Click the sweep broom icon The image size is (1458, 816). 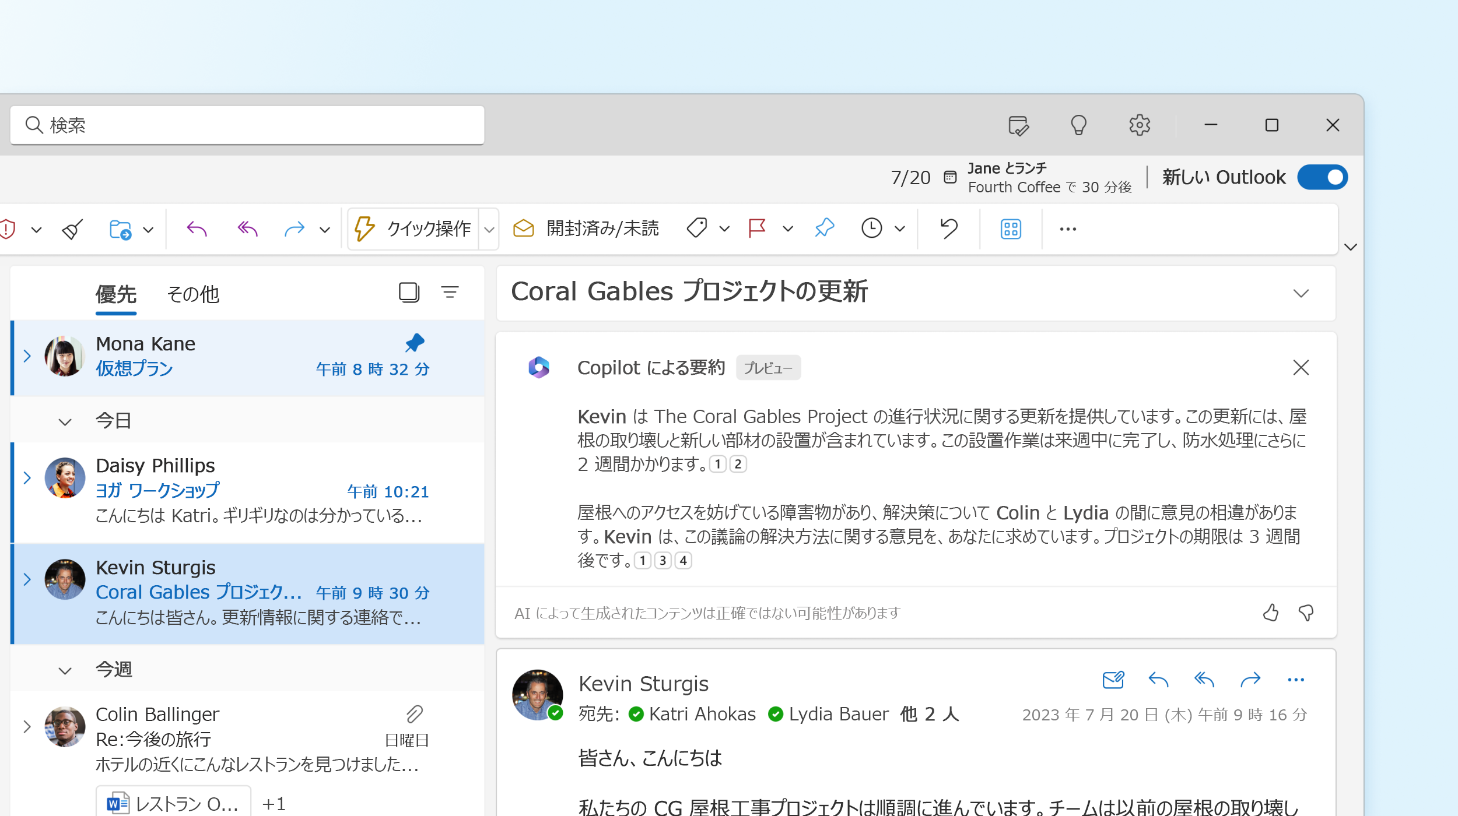coord(72,228)
